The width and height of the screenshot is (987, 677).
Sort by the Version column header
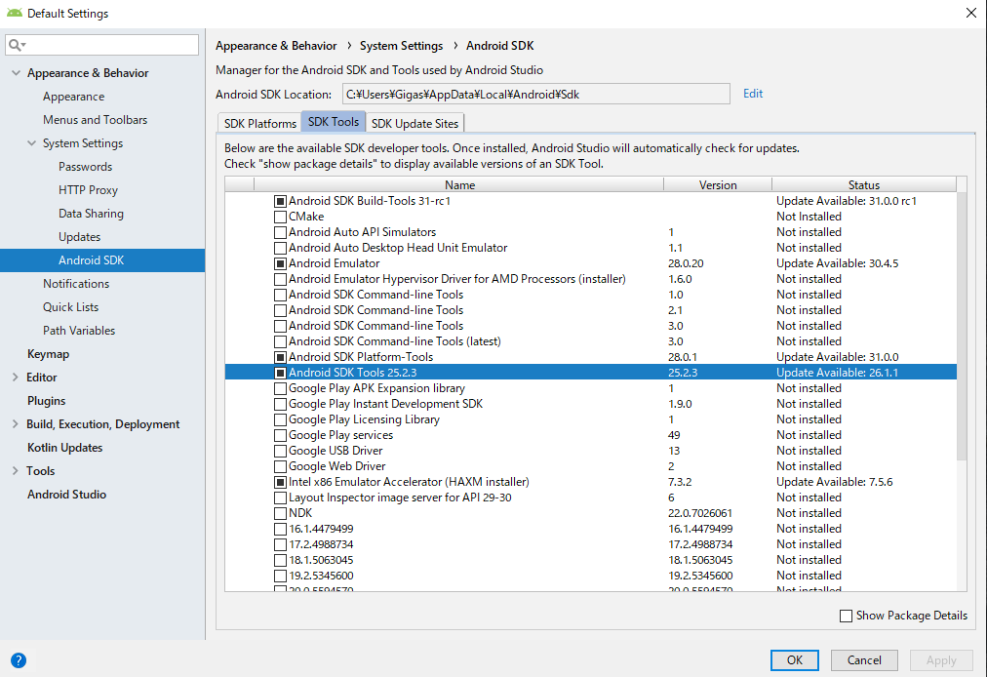click(718, 185)
